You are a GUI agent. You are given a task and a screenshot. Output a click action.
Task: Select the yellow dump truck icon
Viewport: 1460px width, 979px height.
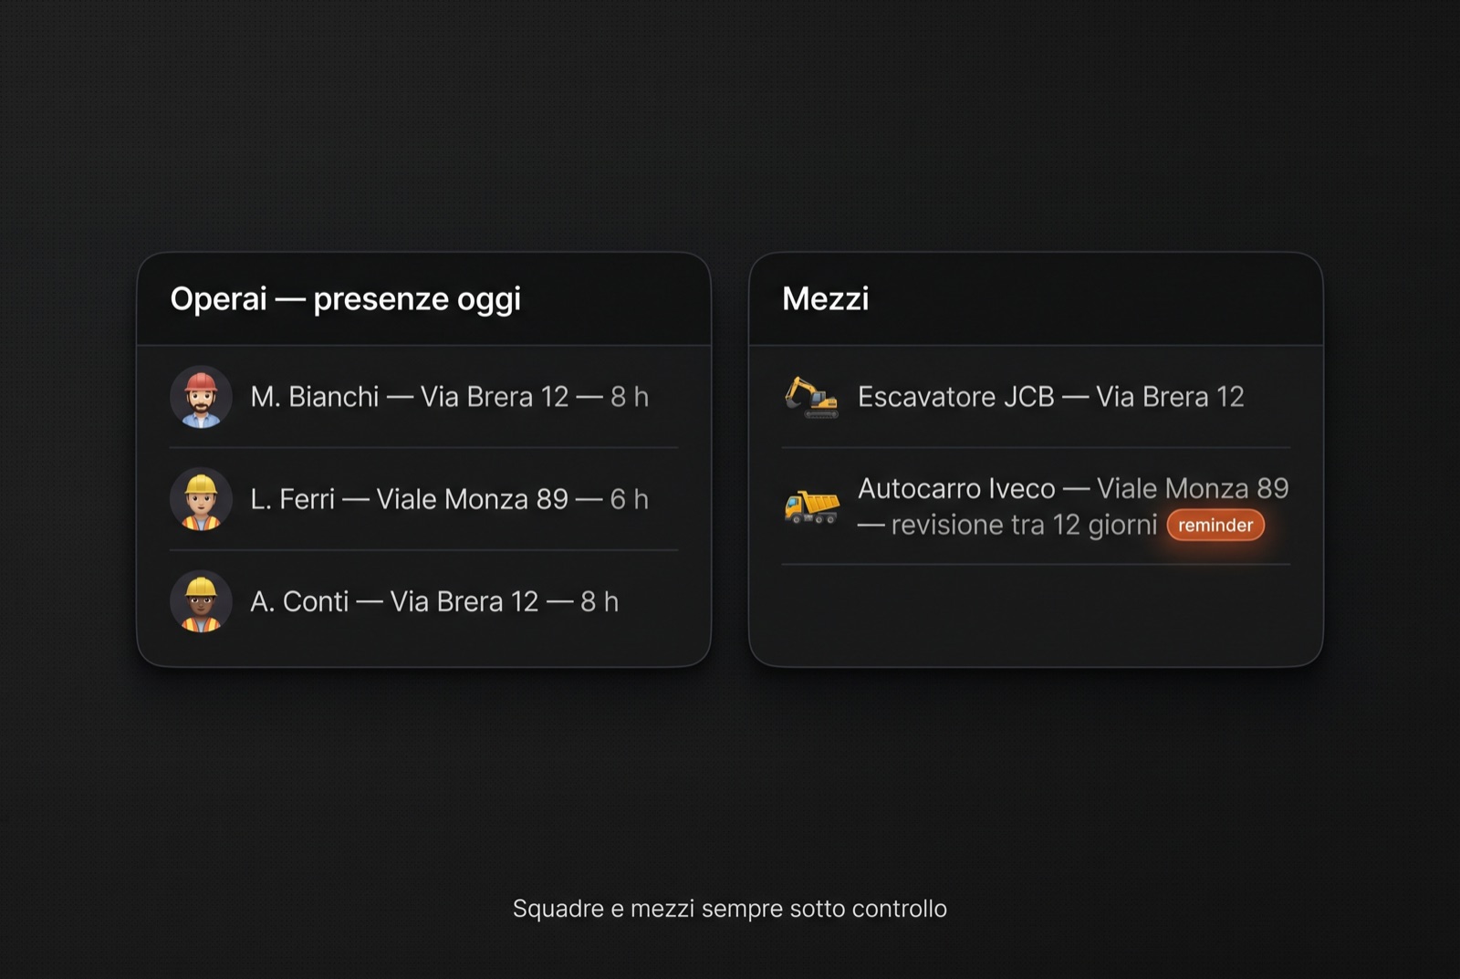[x=811, y=506]
